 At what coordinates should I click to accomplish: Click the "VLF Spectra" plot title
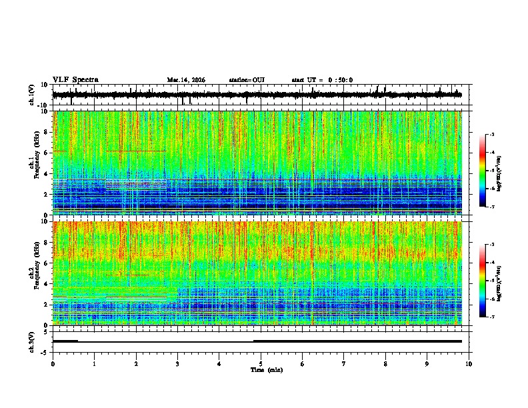point(75,80)
